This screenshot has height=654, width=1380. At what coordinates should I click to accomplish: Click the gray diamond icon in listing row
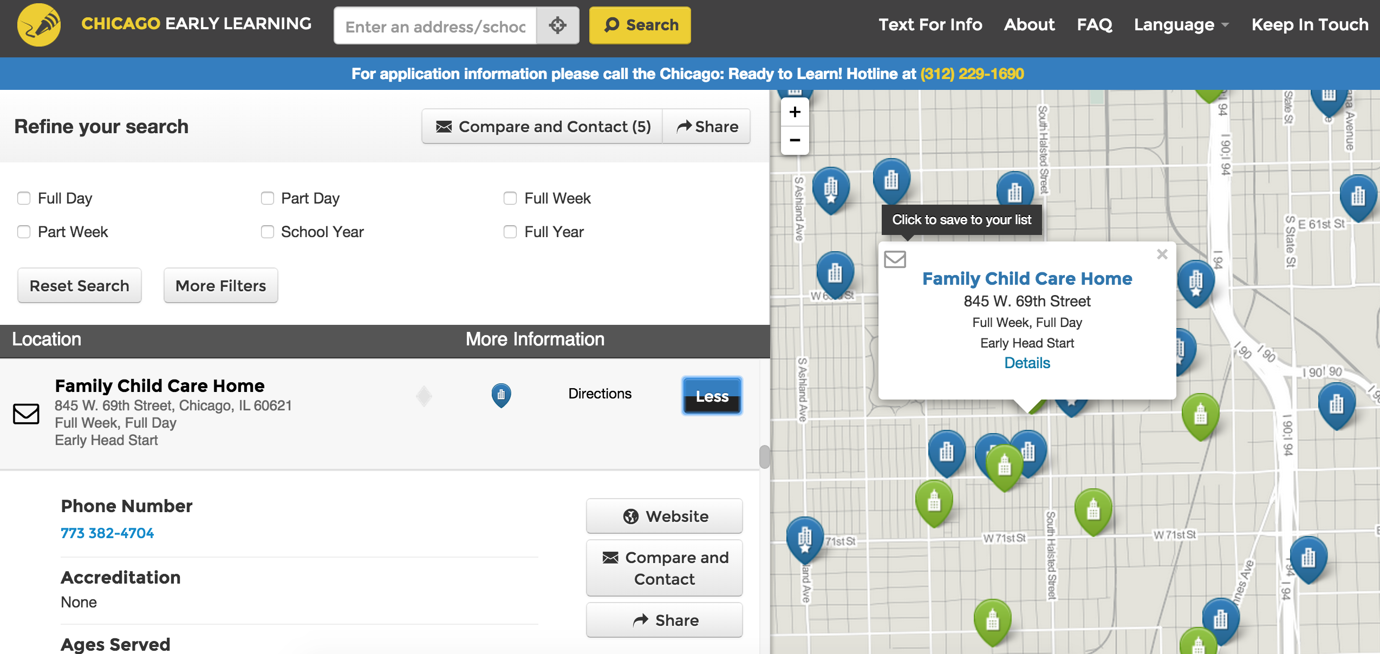(x=424, y=396)
